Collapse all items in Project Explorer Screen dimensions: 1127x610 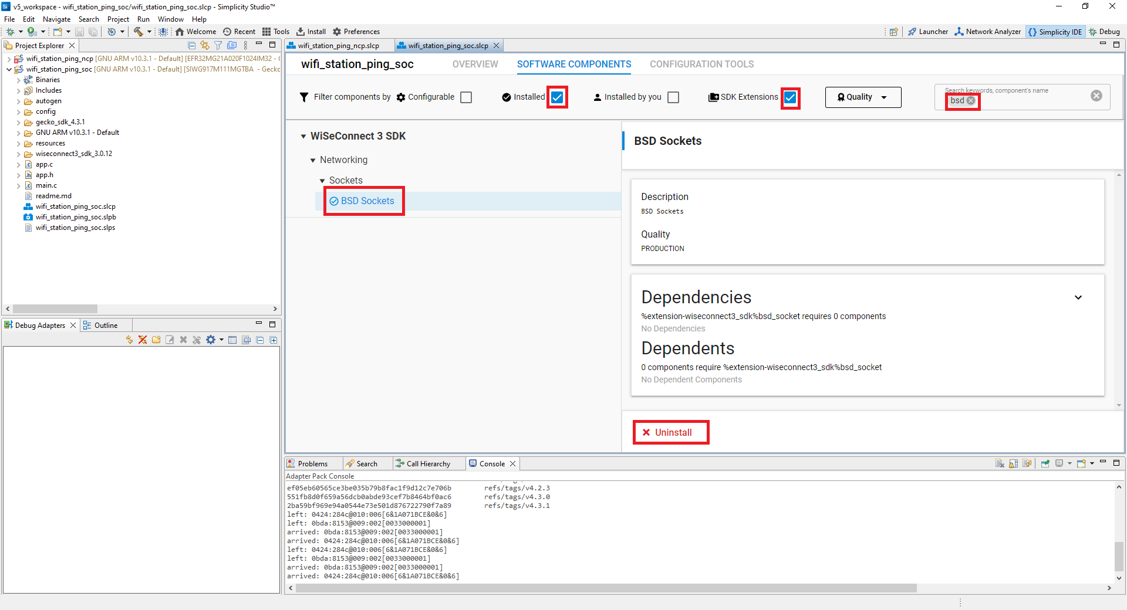[x=191, y=45]
